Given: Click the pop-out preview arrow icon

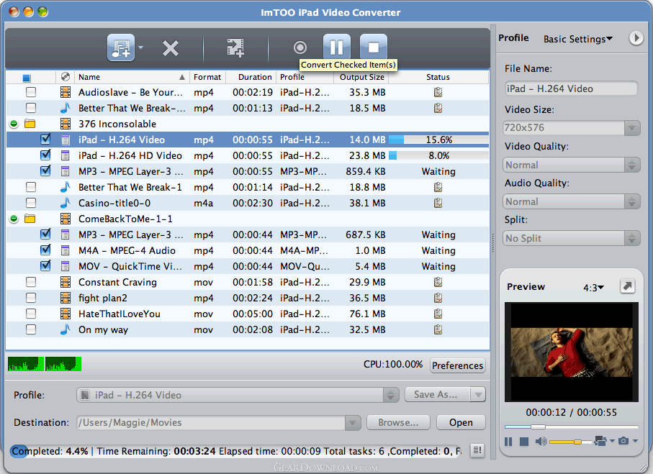Looking at the screenshot, I should [627, 286].
